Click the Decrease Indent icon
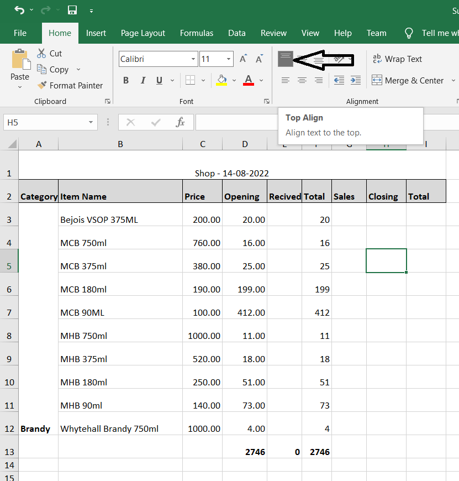Image resolution: width=459 pixels, height=481 pixels. pos(339,80)
